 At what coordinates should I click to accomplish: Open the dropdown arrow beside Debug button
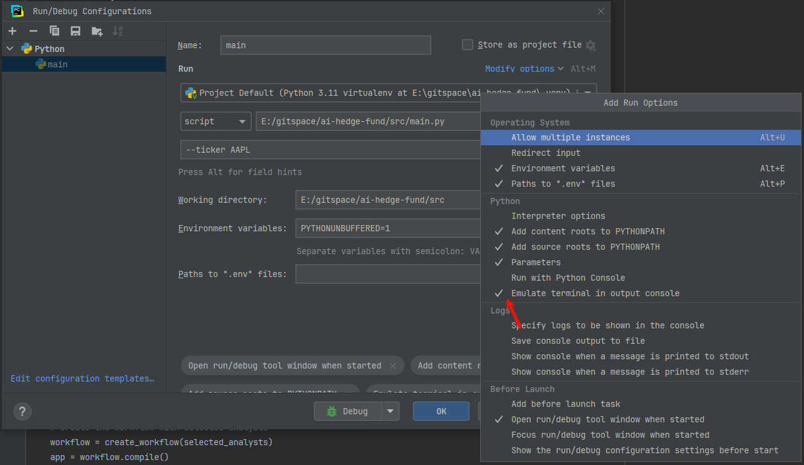click(391, 411)
